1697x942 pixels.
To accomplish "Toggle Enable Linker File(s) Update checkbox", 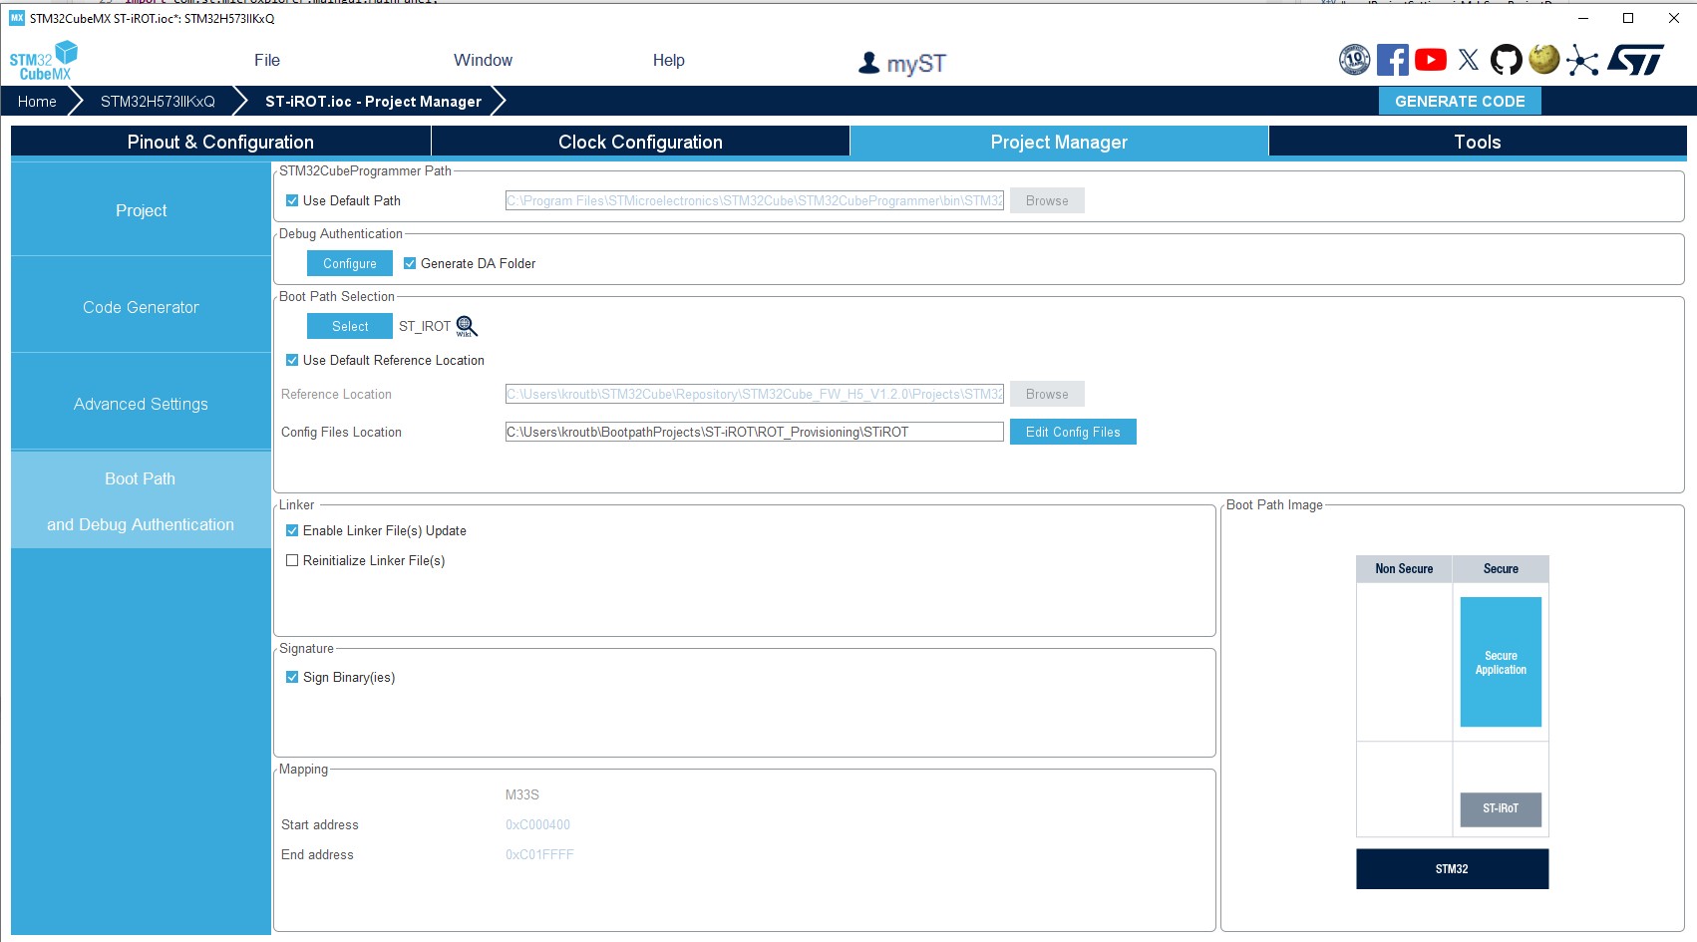I will coord(292,530).
